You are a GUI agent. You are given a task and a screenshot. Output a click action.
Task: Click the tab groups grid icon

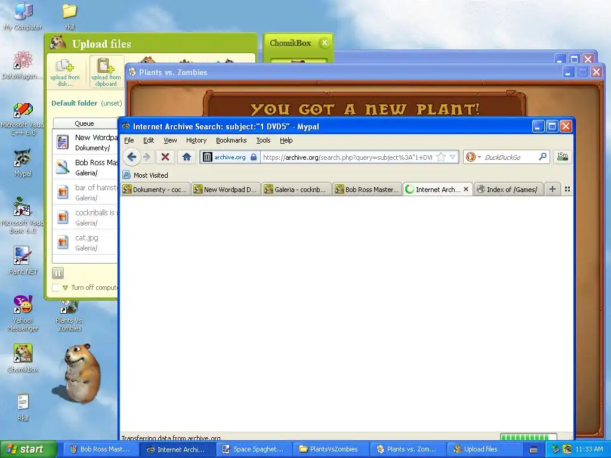click(x=567, y=189)
